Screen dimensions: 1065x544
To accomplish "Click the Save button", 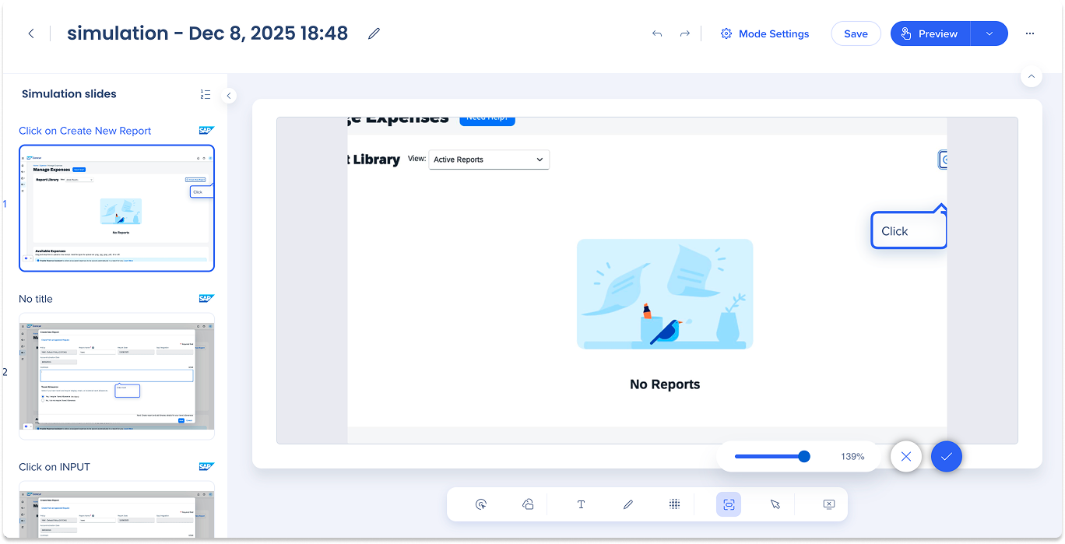I will pos(856,33).
